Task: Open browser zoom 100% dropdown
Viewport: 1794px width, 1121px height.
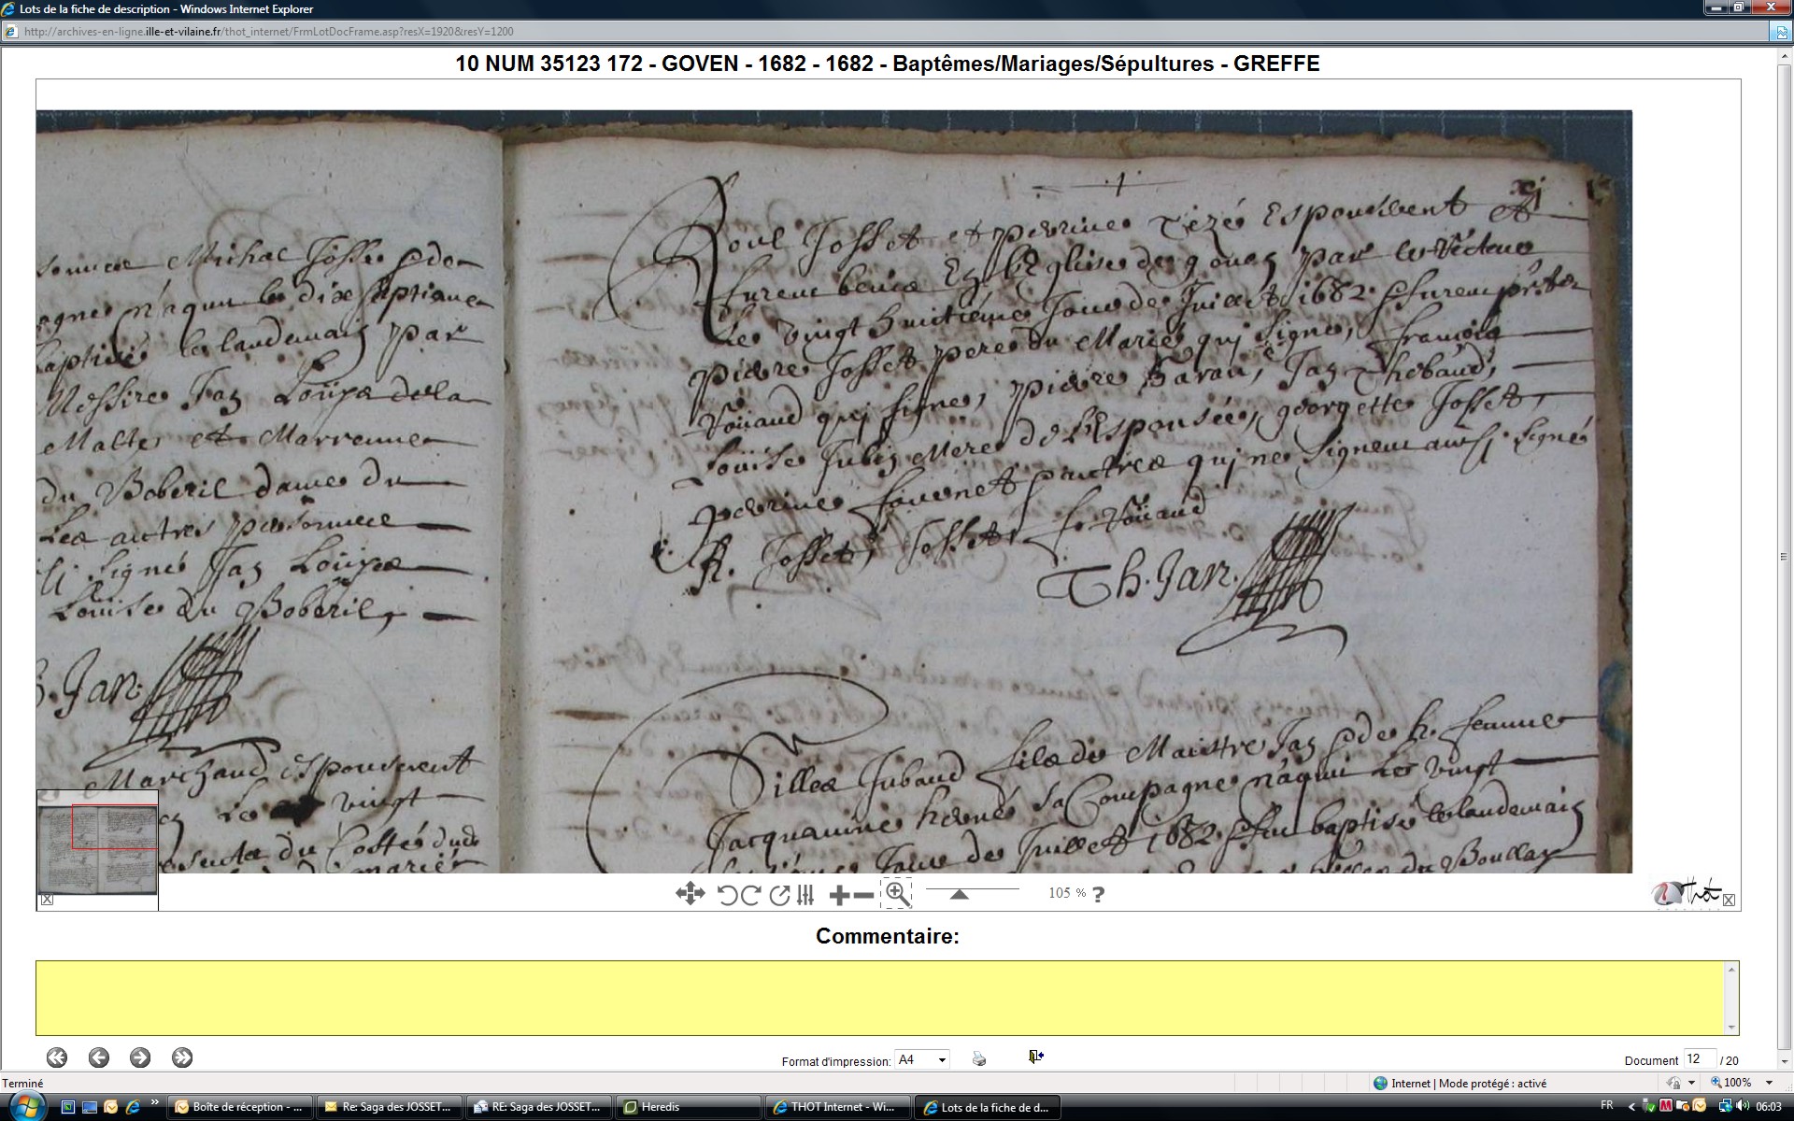Action: pyautogui.click(x=1769, y=1083)
